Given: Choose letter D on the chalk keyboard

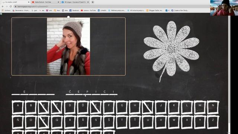Looking at the screenshot, I should click(x=70, y=107).
